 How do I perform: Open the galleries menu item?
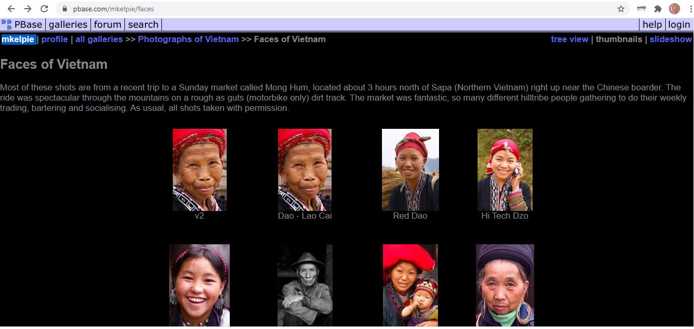pyautogui.click(x=68, y=25)
